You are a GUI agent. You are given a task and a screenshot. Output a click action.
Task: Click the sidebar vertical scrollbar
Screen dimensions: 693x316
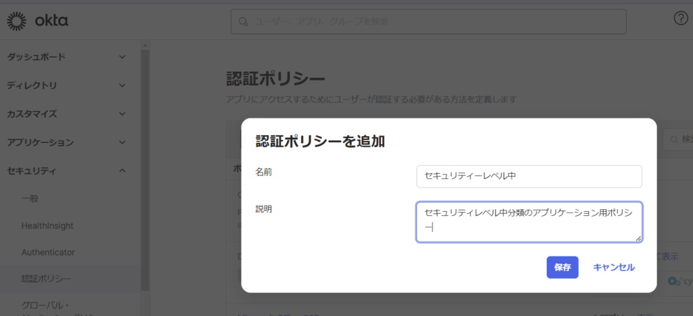click(x=145, y=170)
